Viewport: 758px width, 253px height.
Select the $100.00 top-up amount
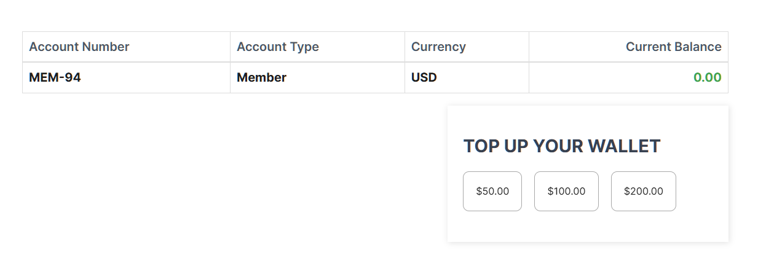[566, 191]
